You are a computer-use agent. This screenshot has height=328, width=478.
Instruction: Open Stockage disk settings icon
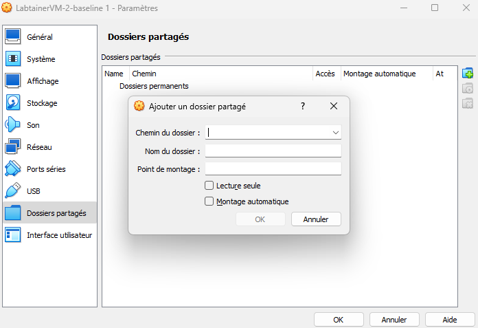(13, 103)
